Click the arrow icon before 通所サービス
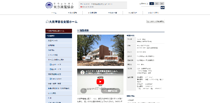This screenshot has width=210, height=103. click(50, 69)
